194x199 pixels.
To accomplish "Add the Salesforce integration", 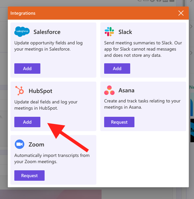I will [x=27, y=69].
